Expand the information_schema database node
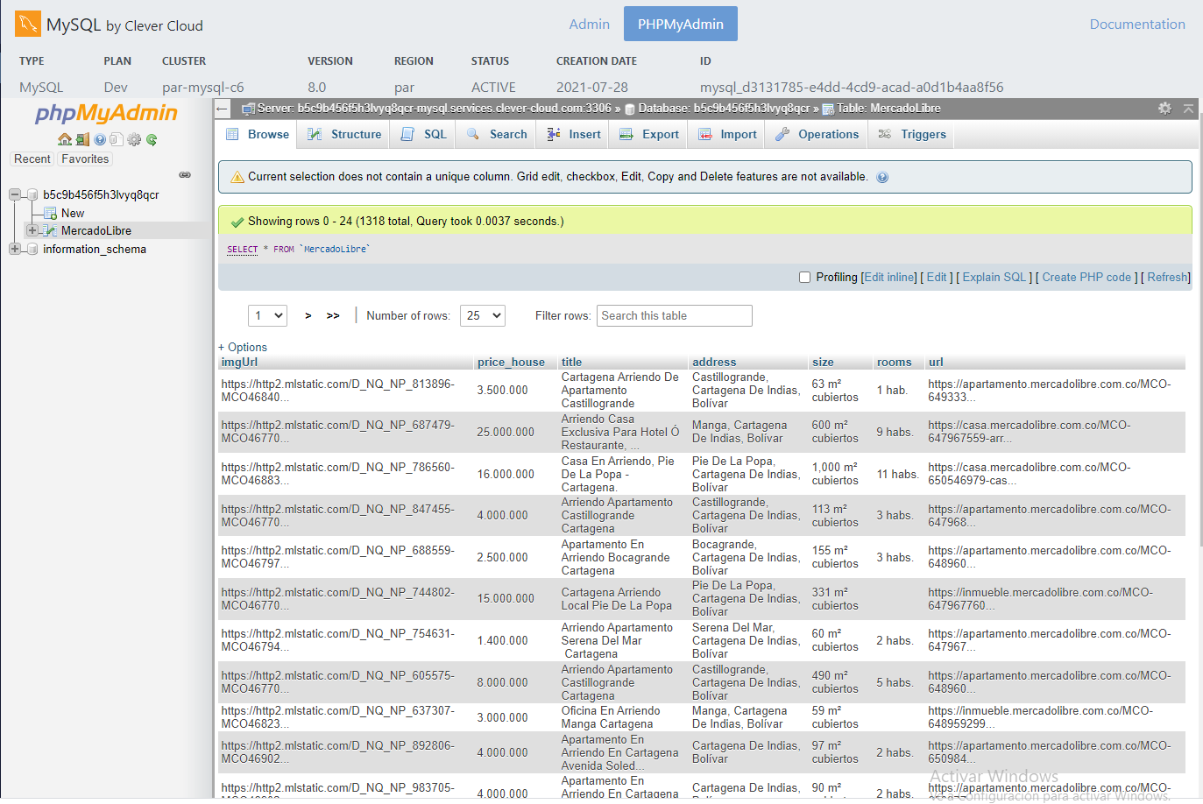This screenshot has width=1203, height=804. tap(15, 249)
